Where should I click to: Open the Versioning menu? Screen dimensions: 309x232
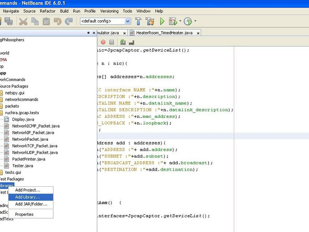pos(109,11)
